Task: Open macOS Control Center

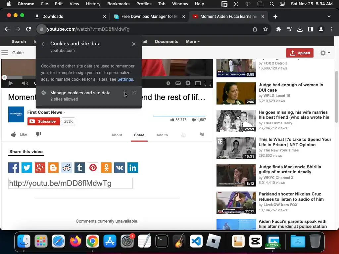Action: (283, 4)
